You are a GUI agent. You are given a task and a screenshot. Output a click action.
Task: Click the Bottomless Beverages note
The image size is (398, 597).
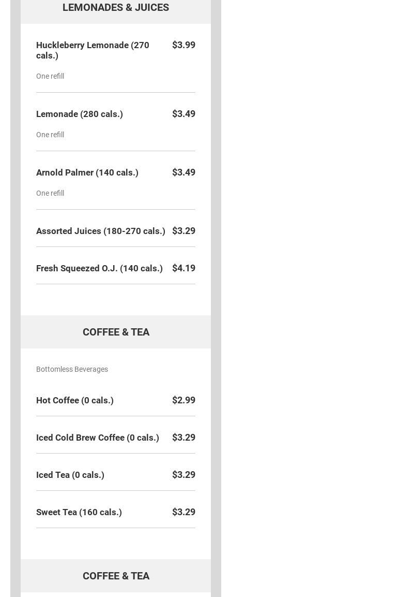[x=72, y=369]
